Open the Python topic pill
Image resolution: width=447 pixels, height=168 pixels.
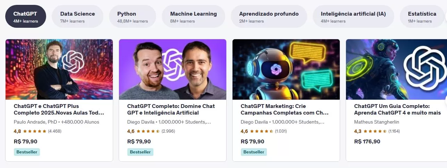point(133,16)
